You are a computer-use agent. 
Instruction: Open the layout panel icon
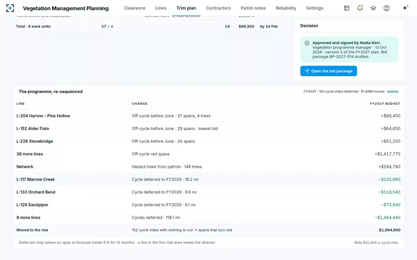pyautogui.click(x=346, y=8)
